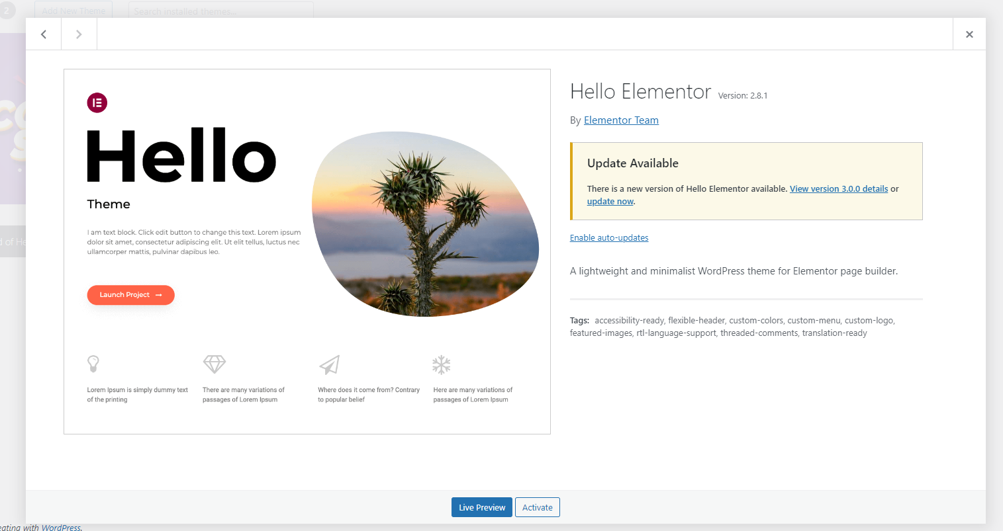Click the Add New Theme button behind overlay

pyautogui.click(x=73, y=11)
